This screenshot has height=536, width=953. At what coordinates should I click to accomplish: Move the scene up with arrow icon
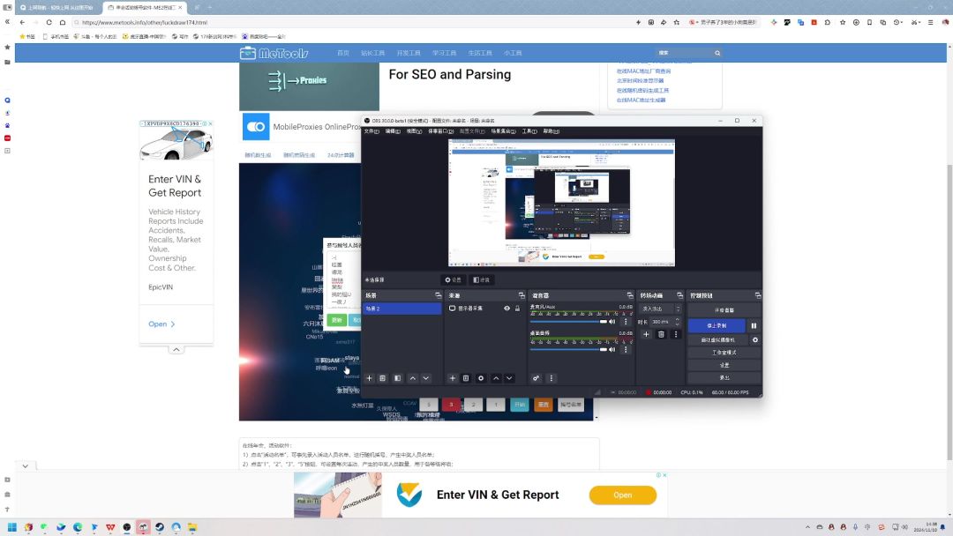(412, 378)
